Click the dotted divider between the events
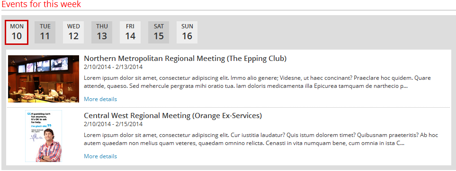456x171 pixels. pos(228,107)
